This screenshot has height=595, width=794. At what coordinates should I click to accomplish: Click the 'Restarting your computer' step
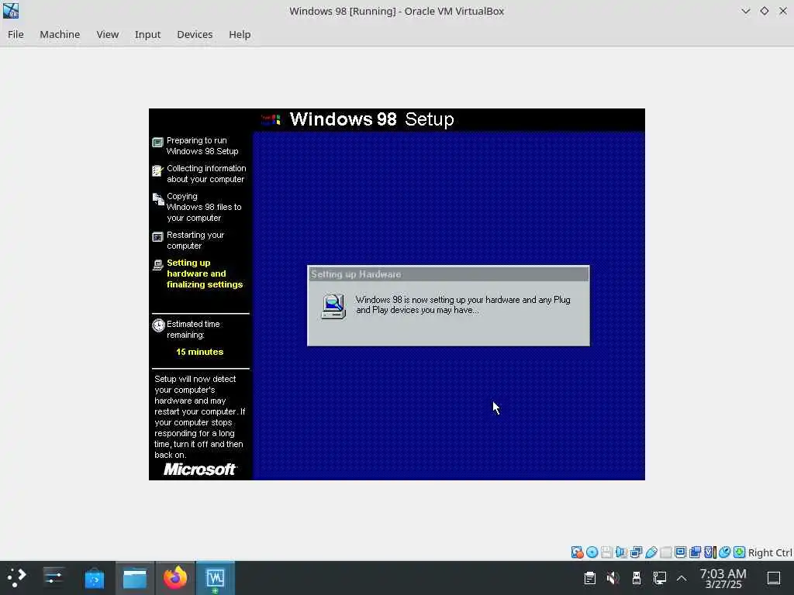point(195,240)
